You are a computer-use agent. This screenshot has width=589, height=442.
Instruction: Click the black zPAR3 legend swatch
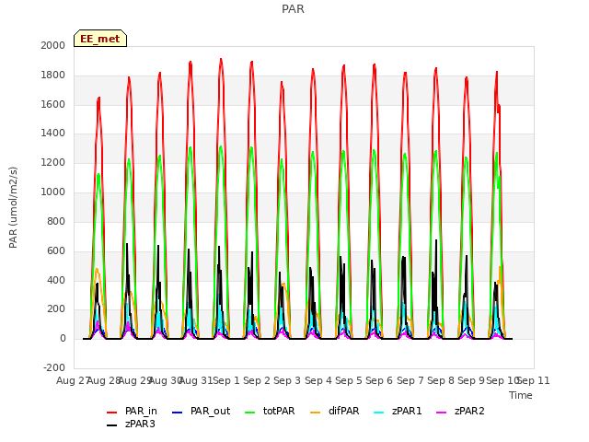[112, 425]
